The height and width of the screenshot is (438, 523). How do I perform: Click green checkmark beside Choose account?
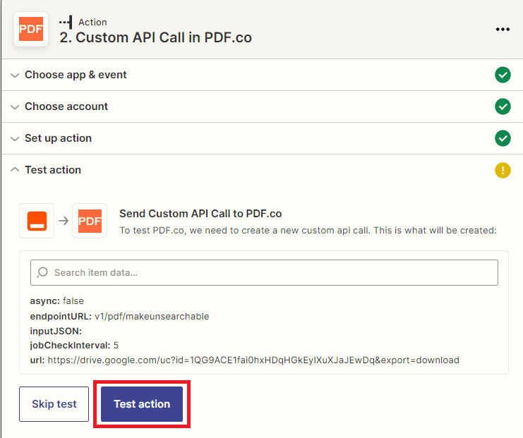(x=503, y=107)
